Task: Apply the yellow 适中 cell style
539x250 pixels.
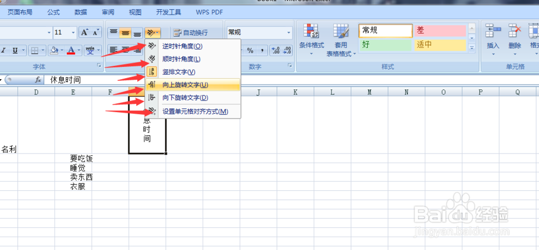Action: click(x=440, y=45)
